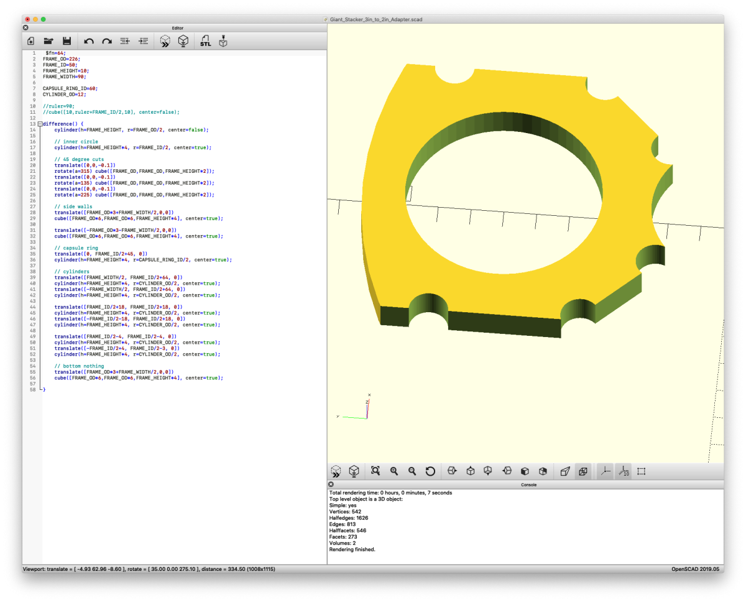Click the FRAME_WIDTH=90 line
Image resolution: width=746 pixels, height=602 pixels.
click(x=65, y=76)
